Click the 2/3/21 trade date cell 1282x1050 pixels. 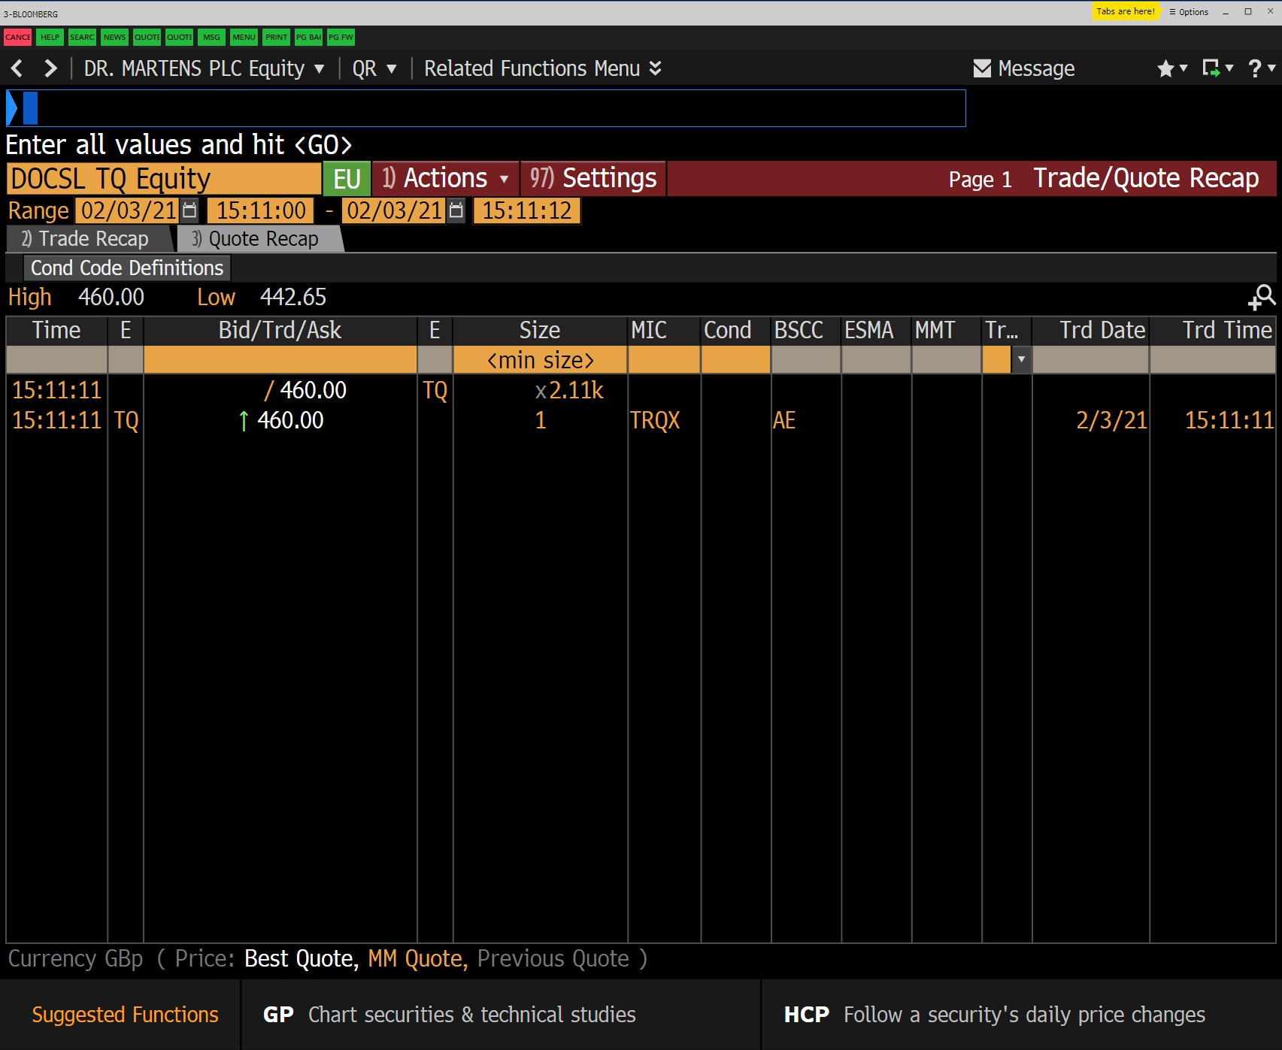(x=1111, y=421)
